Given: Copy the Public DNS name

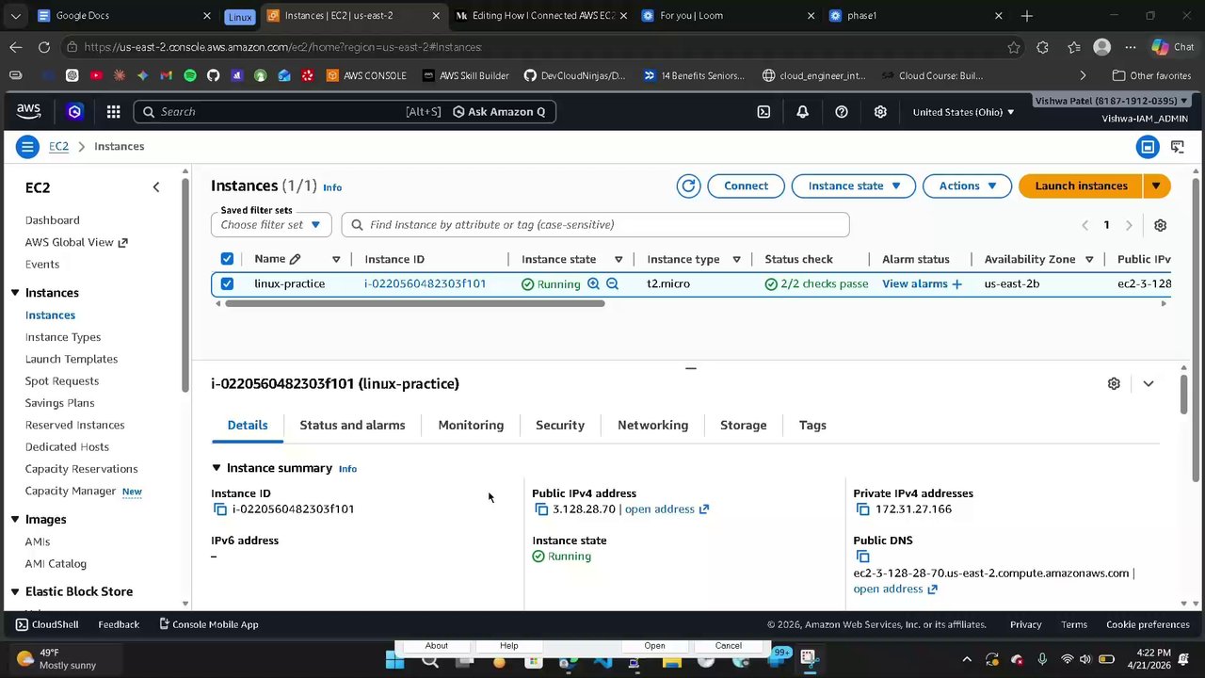Looking at the screenshot, I should (x=862, y=557).
